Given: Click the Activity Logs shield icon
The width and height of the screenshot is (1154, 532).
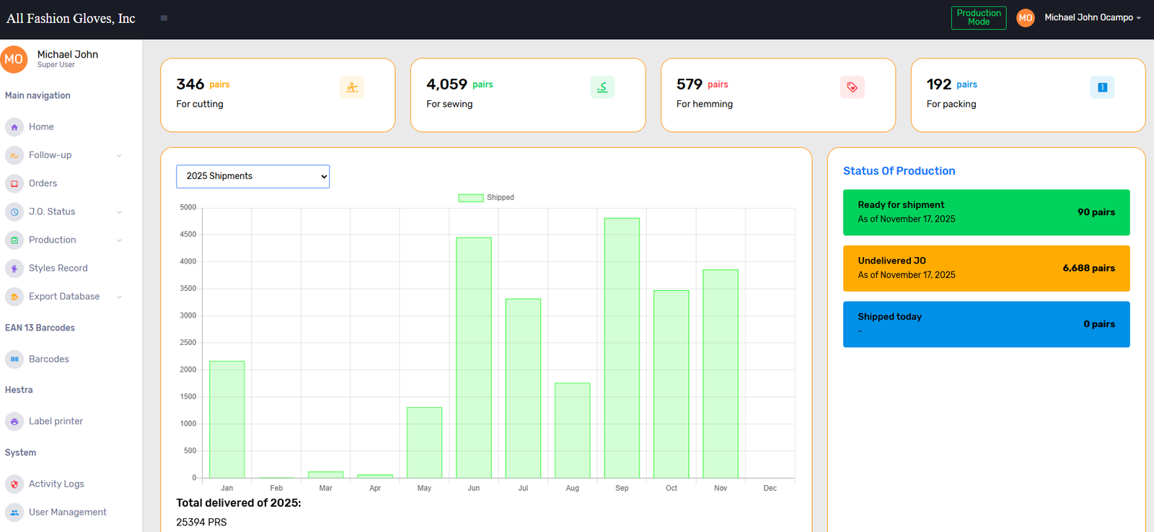Looking at the screenshot, I should [14, 484].
